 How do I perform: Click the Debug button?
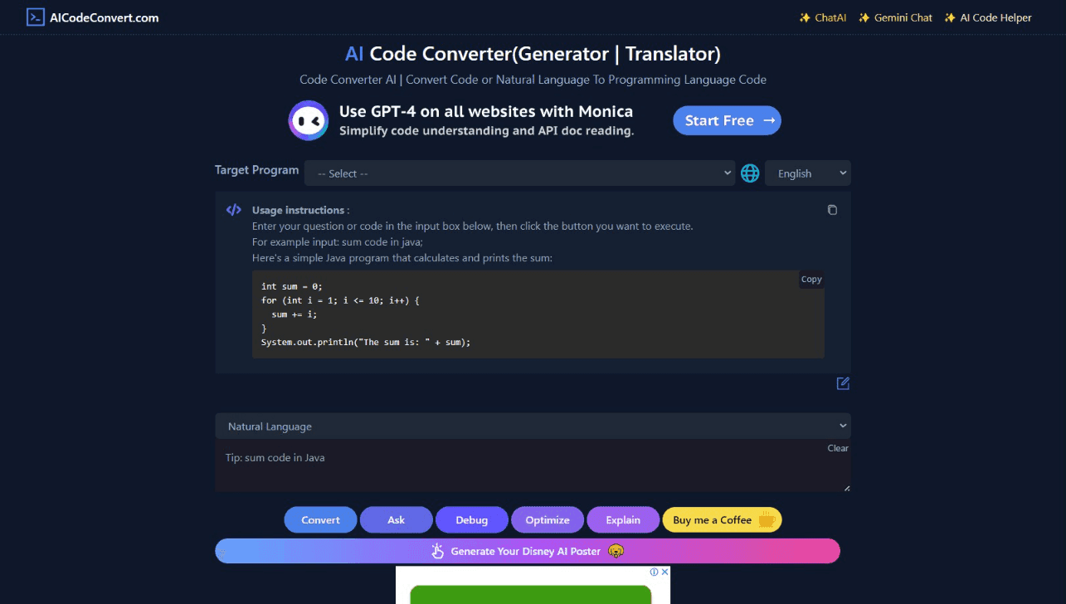coord(471,520)
